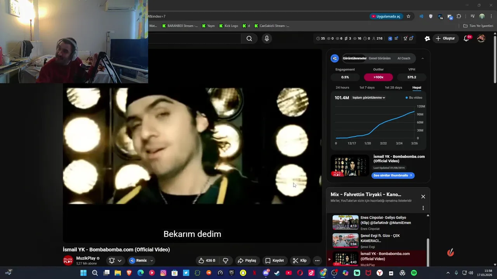Open the MuzikPlay channel avatar
497x279 pixels.
click(x=68, y=260)
